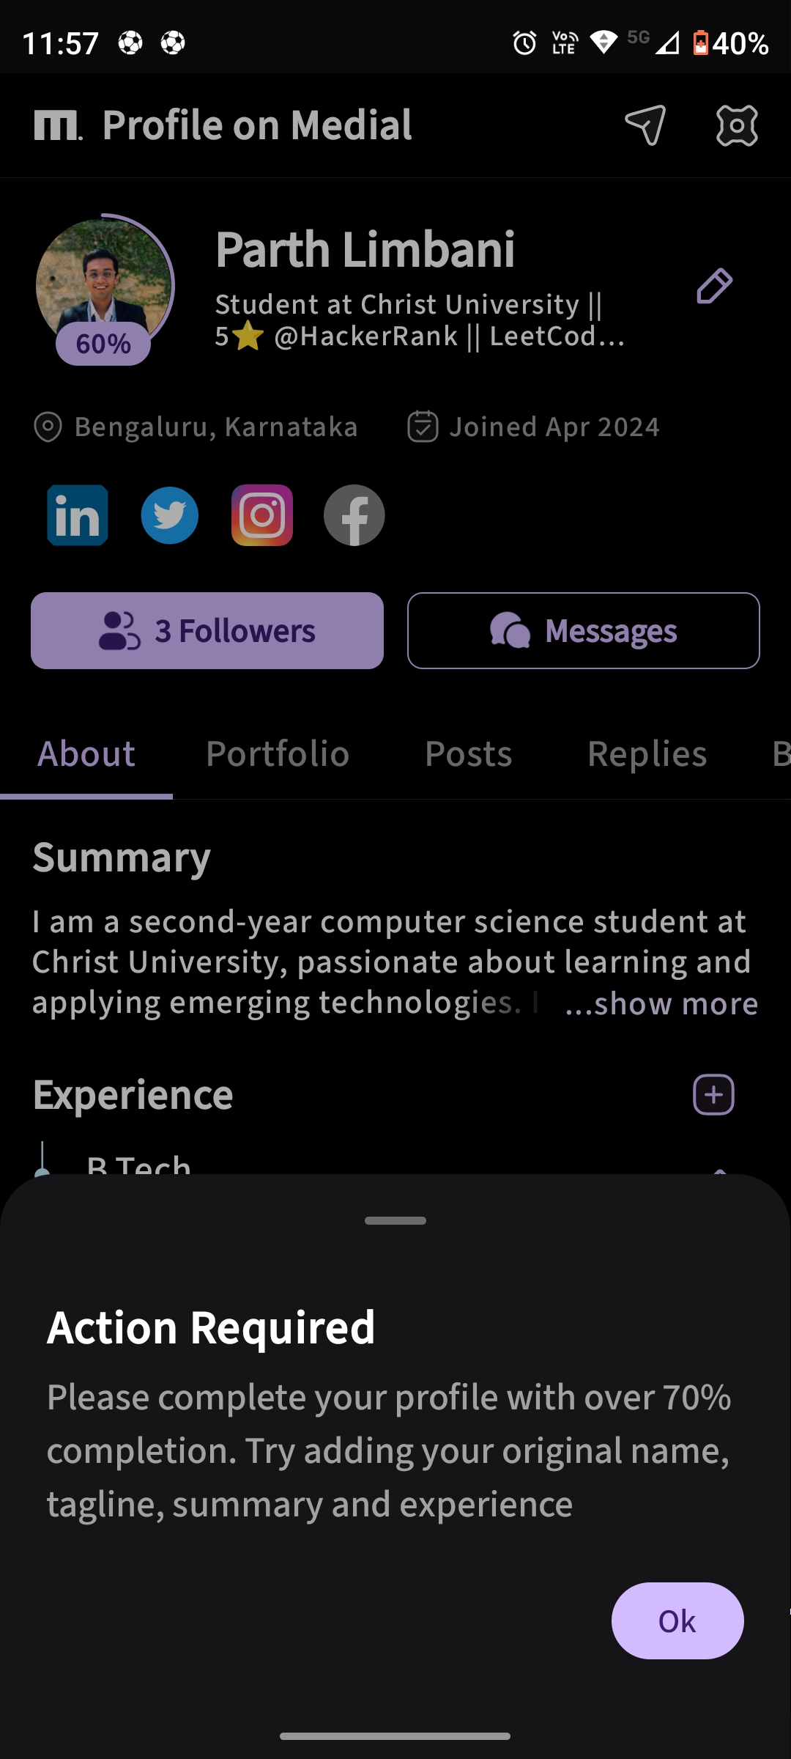Select the About tab

point(86,753)
